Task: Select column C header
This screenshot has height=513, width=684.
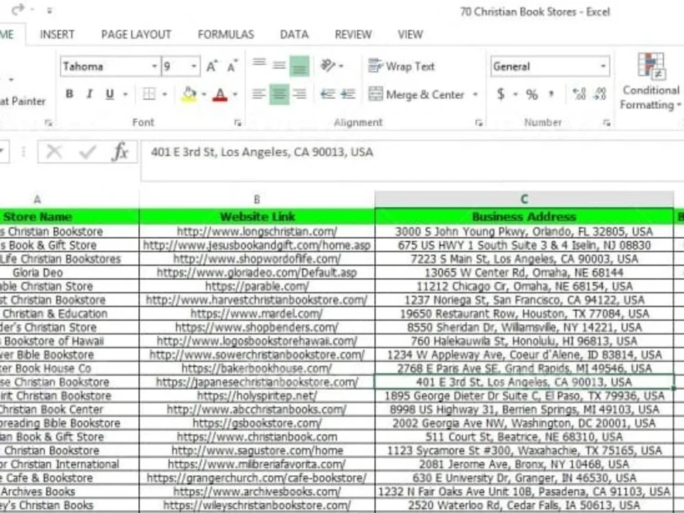Action: 524,199
